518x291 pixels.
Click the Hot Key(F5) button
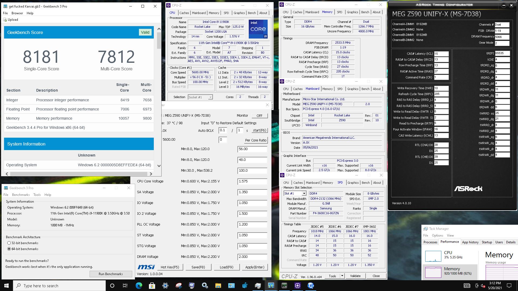170,267
